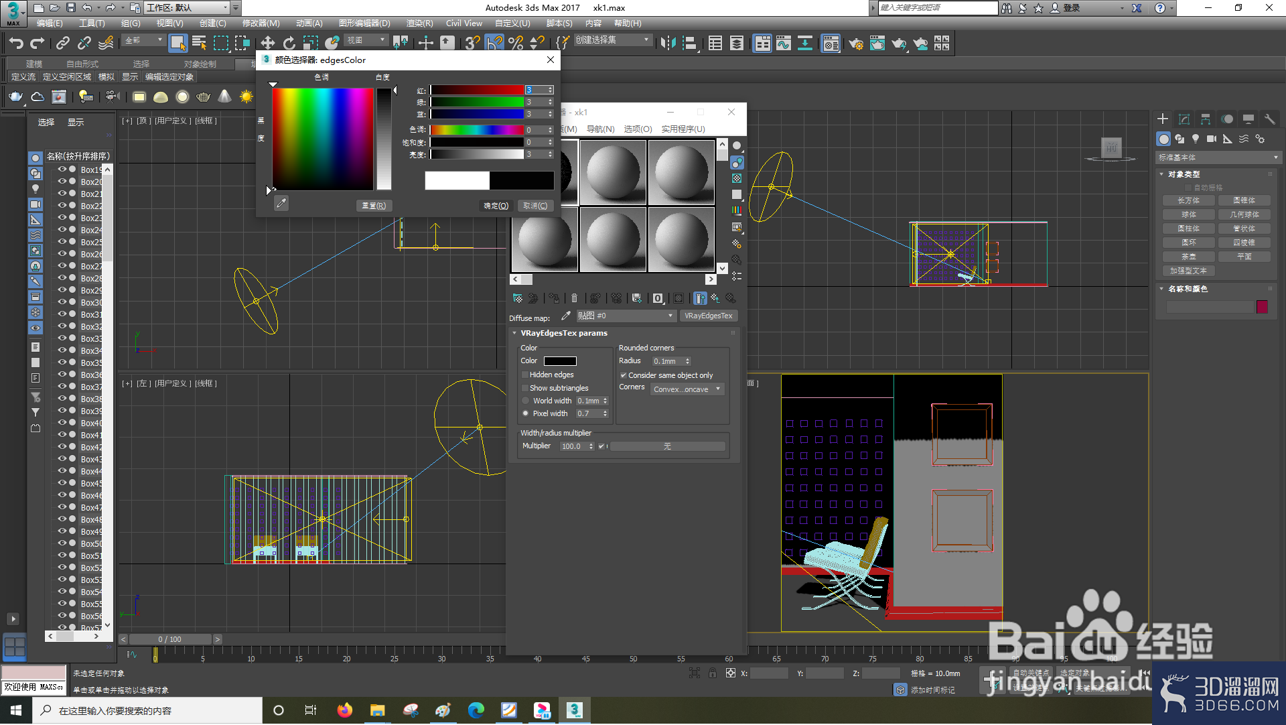Open the Rendered Frame Window icon

click(x=877, y=44)
